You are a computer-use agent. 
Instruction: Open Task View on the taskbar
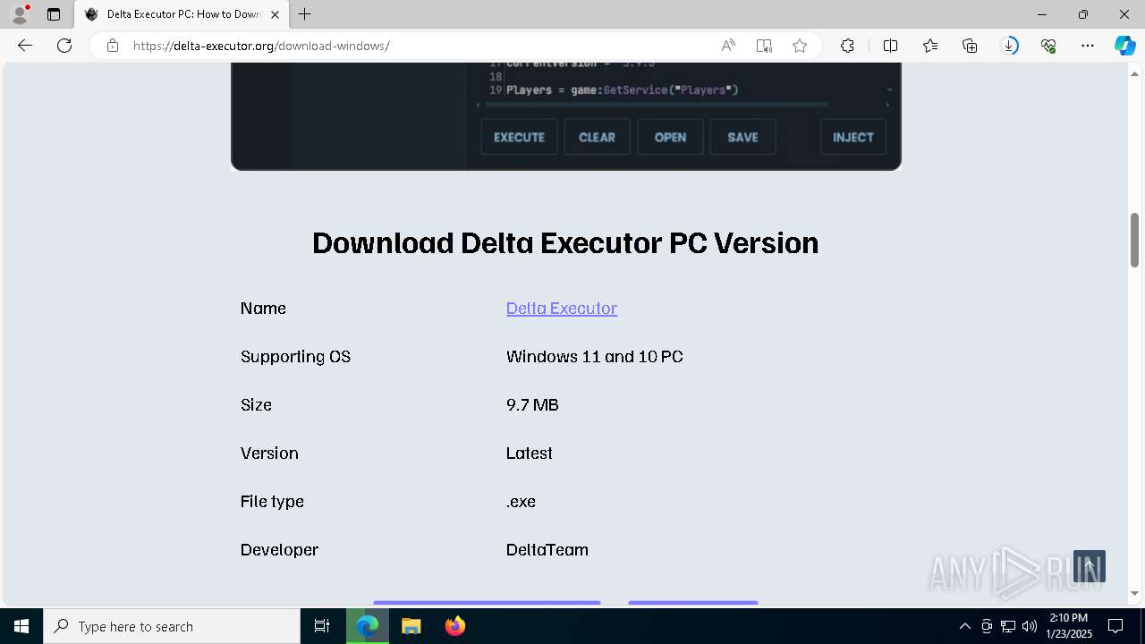click(x=322, y=626)
